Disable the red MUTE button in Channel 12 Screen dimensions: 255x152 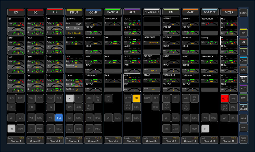pos(225,98)
